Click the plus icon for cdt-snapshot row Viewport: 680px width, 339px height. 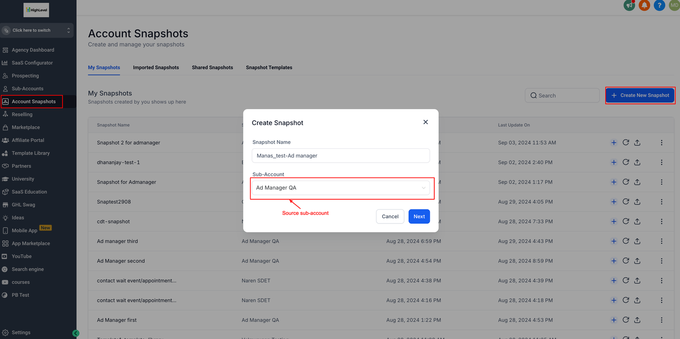(x=614, y=221)
